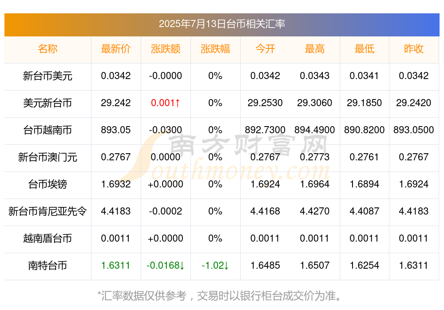Click the low value 29.1850

point(365,103)
